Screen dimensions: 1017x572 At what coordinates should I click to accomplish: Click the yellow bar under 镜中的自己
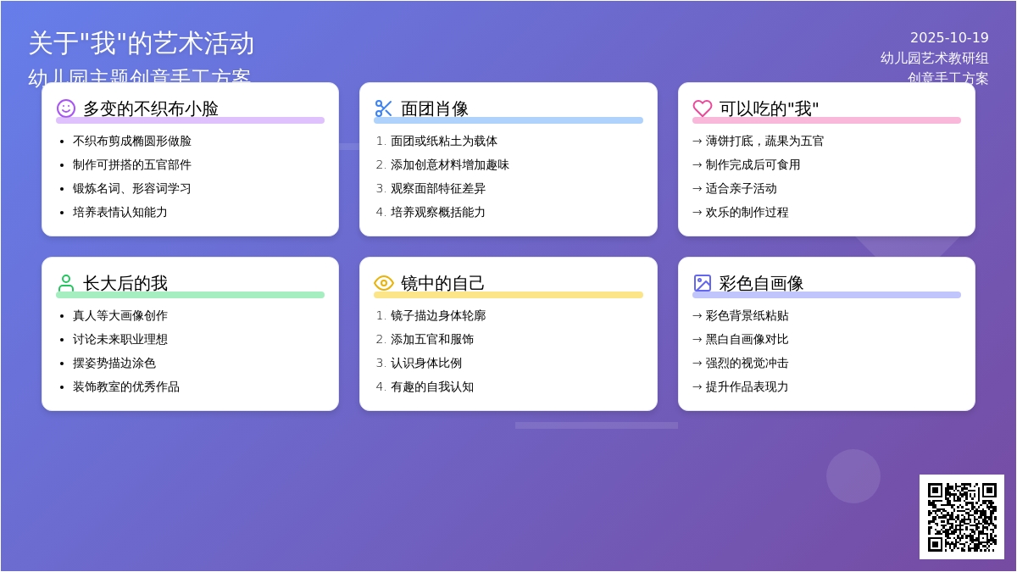[x=508, y=295]
